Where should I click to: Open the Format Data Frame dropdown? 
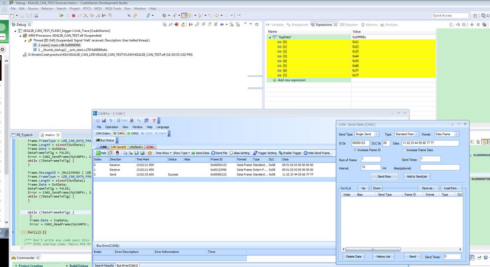457,134
